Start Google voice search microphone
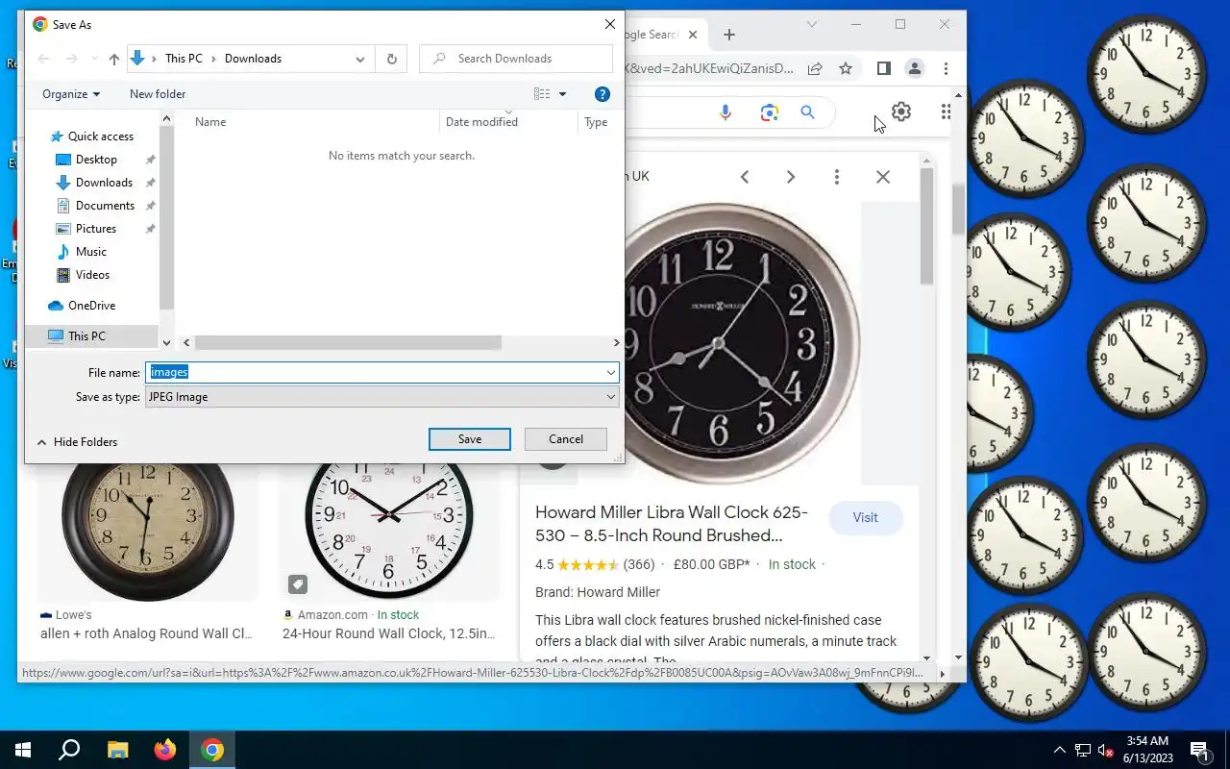 (726, 112)
